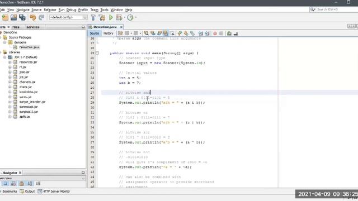Click the "int a = 5;" code line
Screen dimensions: 358x201
tap(130, 78)
